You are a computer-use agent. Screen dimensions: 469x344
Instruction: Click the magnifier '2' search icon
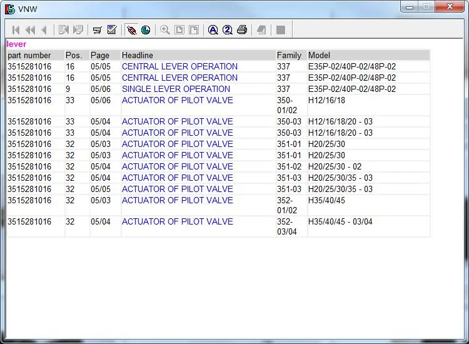click(x=228, y=30)
